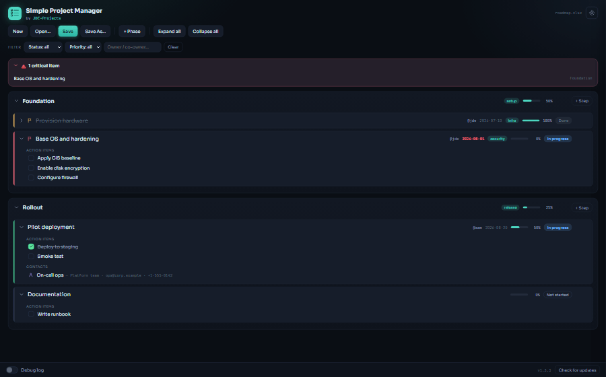Click In progress badge on Pilot deployment
The height and width of the screenshot is (377, 606).
coord(558,228)
